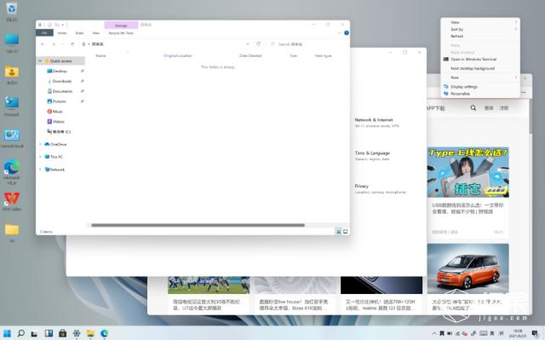This screenshot has width=545, height=340.
Task: Expand OneDrive tree node
Action: [x=40, y=144]
